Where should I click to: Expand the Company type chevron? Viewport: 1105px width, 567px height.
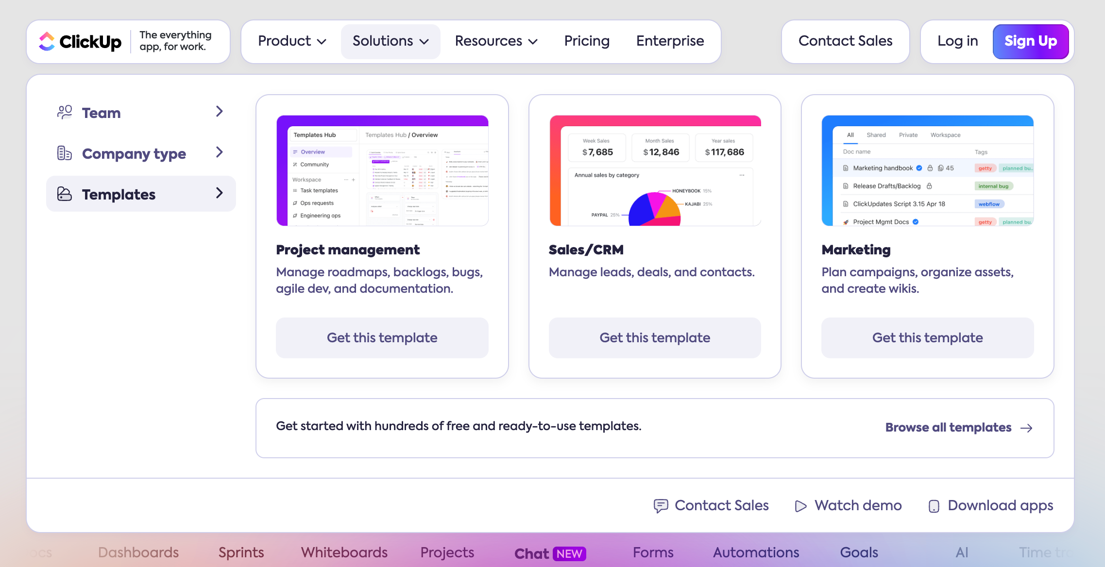[x=219, y=152]
